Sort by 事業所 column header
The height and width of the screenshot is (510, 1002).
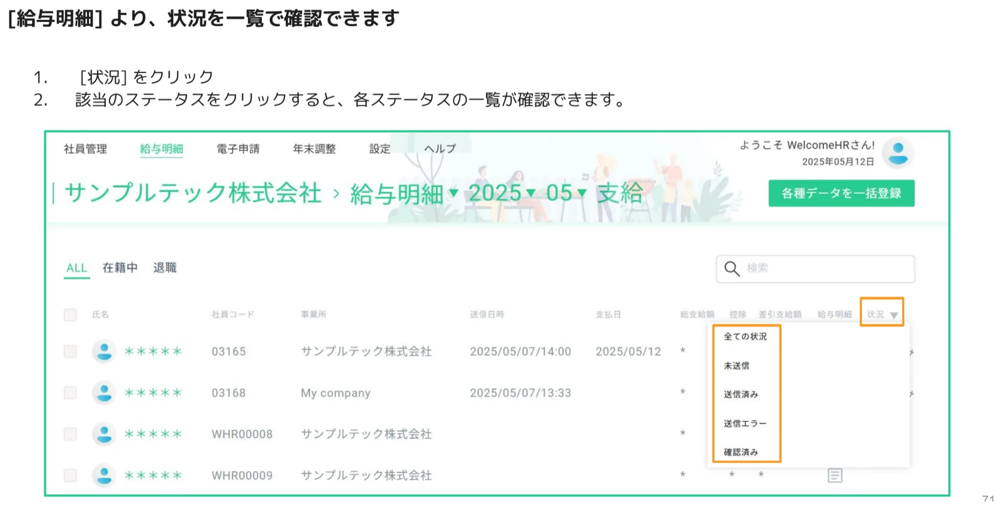(314, 315)
